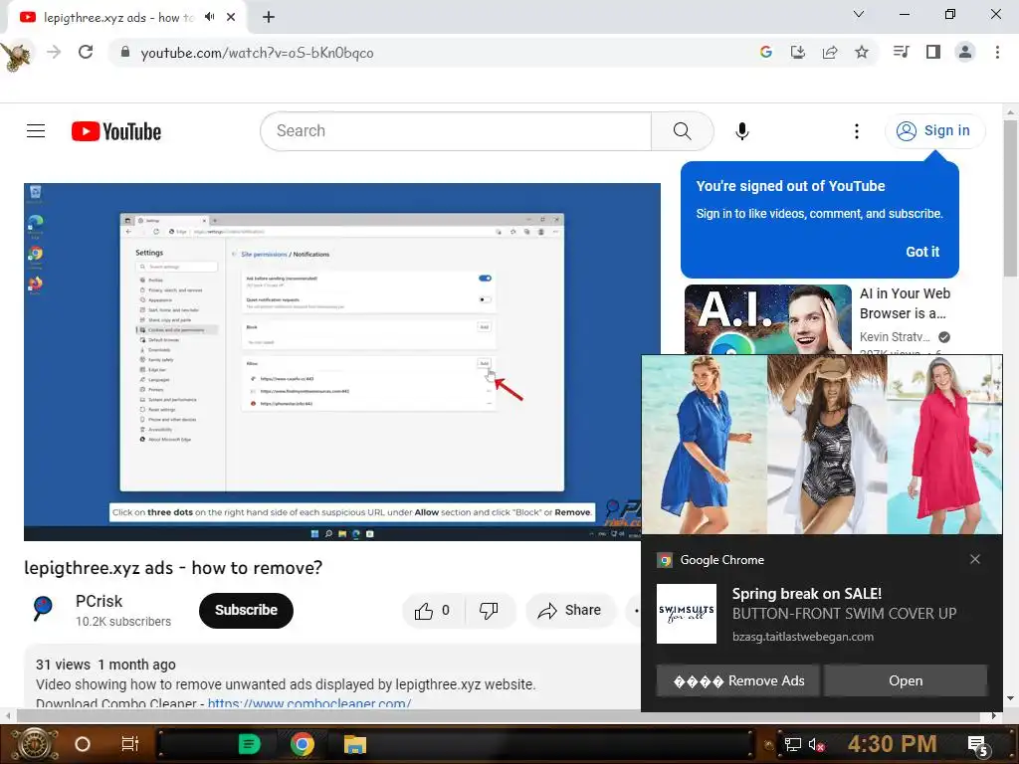Close the lepigthree.xyz ads tab

pyautogui.click(x=231, y=17)
